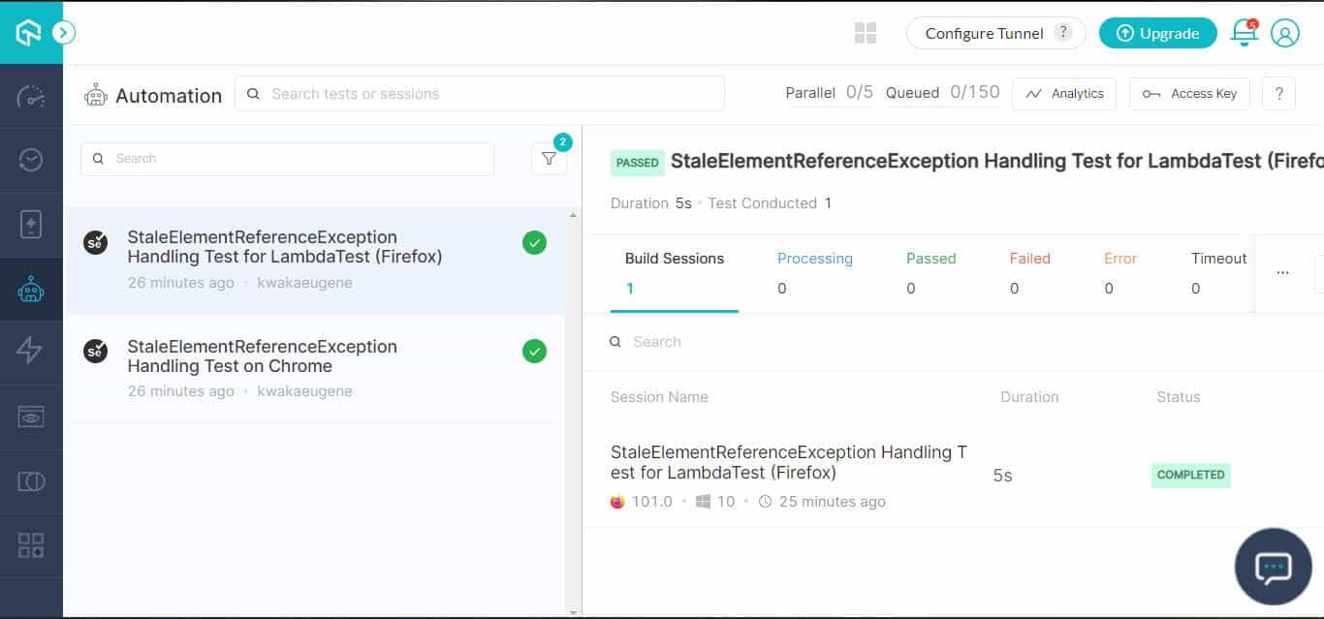Open the Analytics panel
This screenshot has height=619, width=1324.
[1064, 93]
